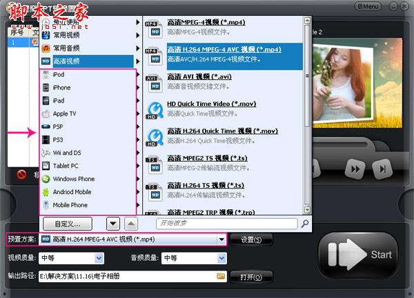
Task: Choose 高清 H.264 Quick Time 视频 (*.mov)
Action: pos(223,131)
